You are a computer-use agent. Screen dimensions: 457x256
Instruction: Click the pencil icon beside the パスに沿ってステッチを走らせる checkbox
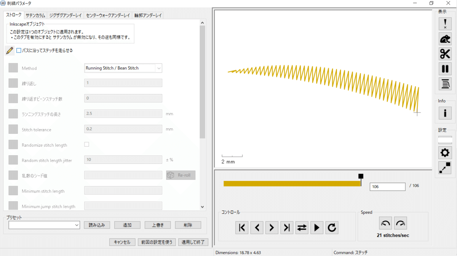10,50
